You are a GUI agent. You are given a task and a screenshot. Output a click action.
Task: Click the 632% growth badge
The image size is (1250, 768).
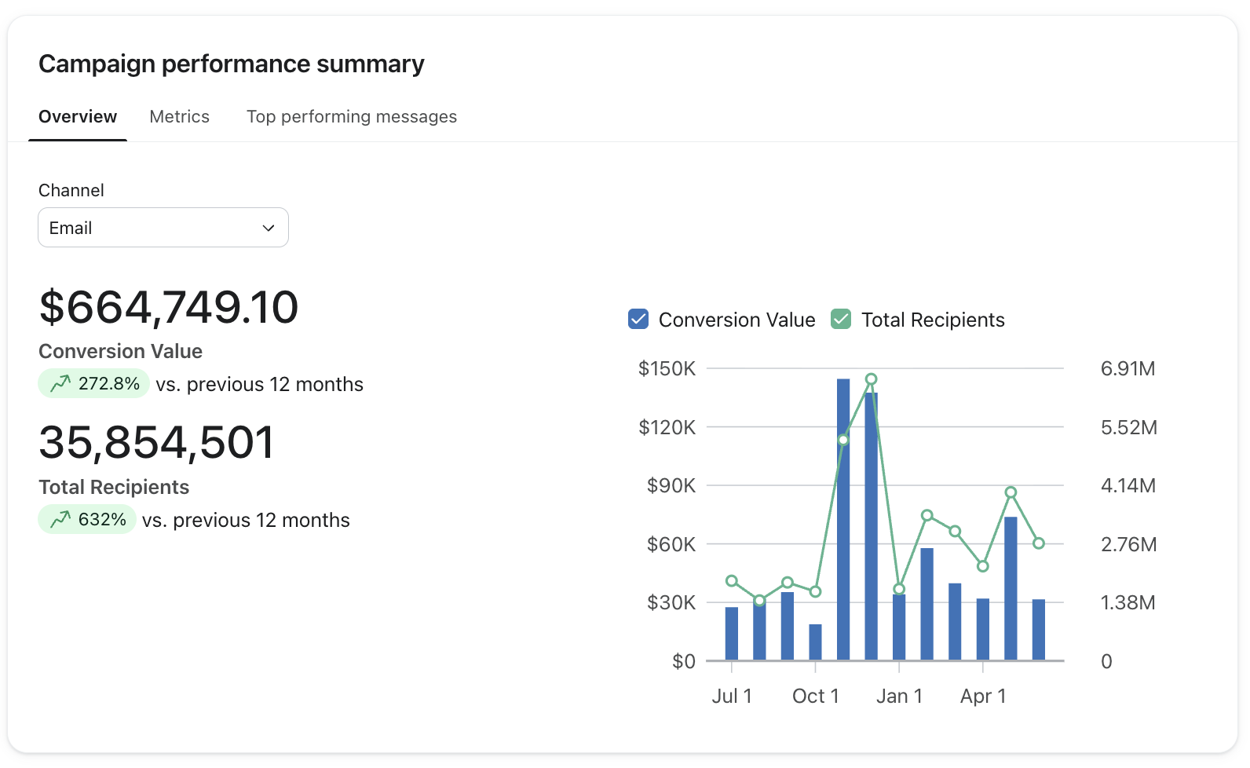click(x=87, y=520)
